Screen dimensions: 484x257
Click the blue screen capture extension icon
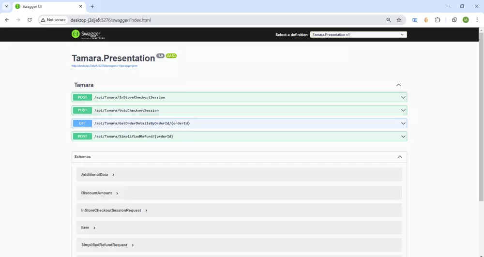(x=415, y=20)
